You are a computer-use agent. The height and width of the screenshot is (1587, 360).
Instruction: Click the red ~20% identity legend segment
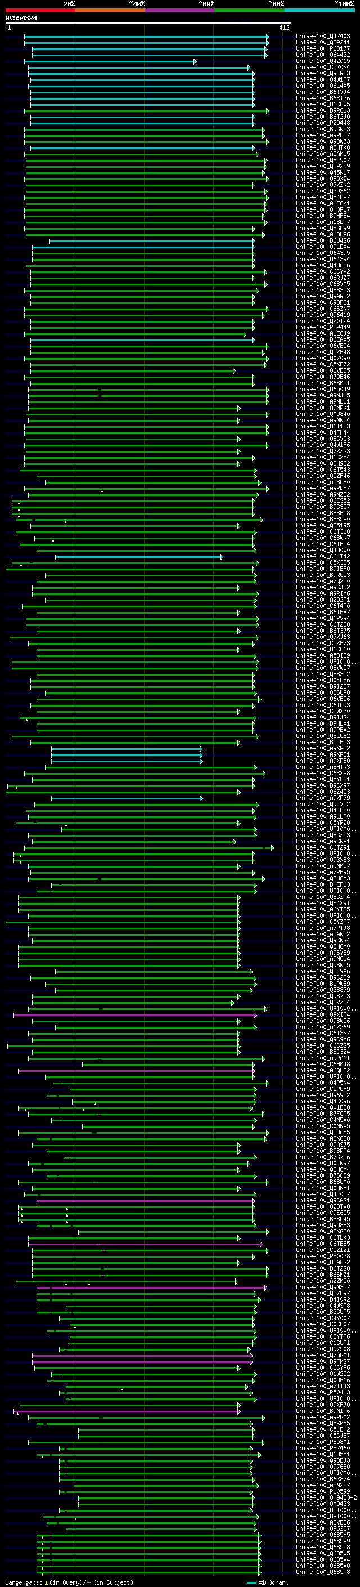pyautogui.click(x=40, y=10)
